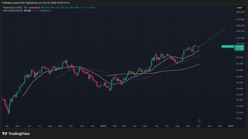
Task: Click the 90.998 current price label
Action: [x=239, y=46]
